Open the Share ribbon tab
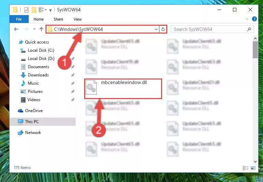Viewport: 263px width, 182px height. (58, 19)
